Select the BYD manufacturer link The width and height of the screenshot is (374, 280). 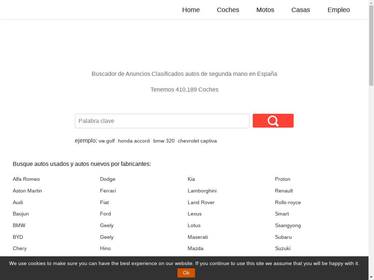coord(18,237)
